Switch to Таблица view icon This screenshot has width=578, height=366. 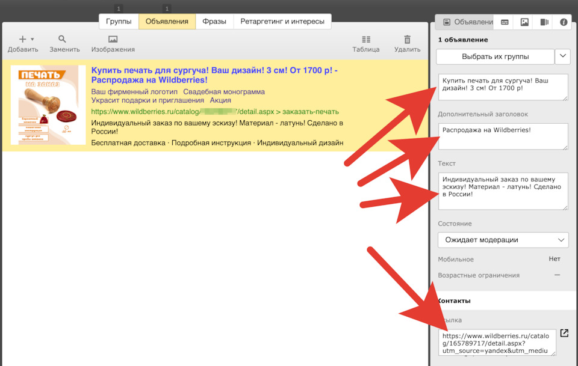(365, 39)
